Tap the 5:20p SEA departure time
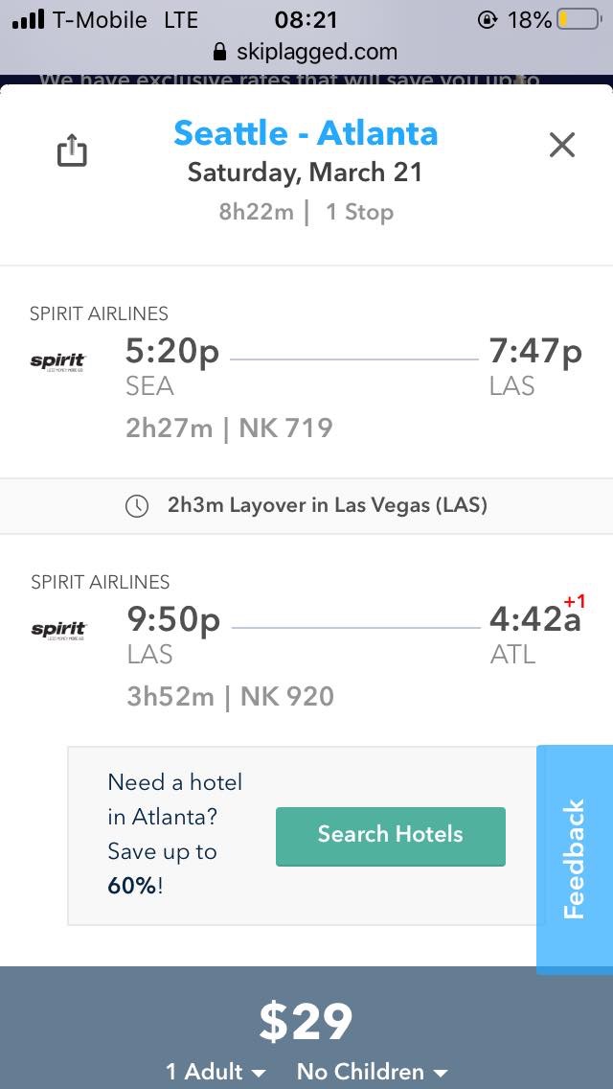This screenshot has width=613, height=1089. (172, 352)
